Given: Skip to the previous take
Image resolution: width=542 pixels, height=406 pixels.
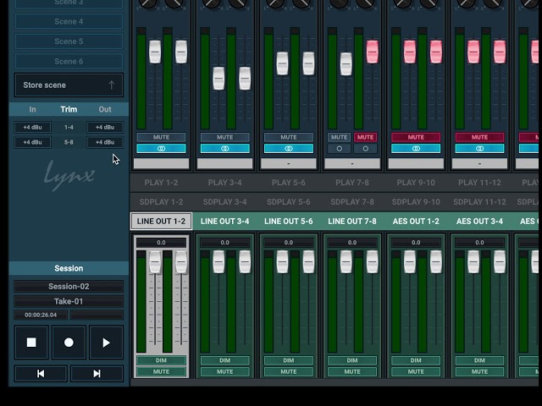Looking at the screenshot, I should click(x=41, y=374).
